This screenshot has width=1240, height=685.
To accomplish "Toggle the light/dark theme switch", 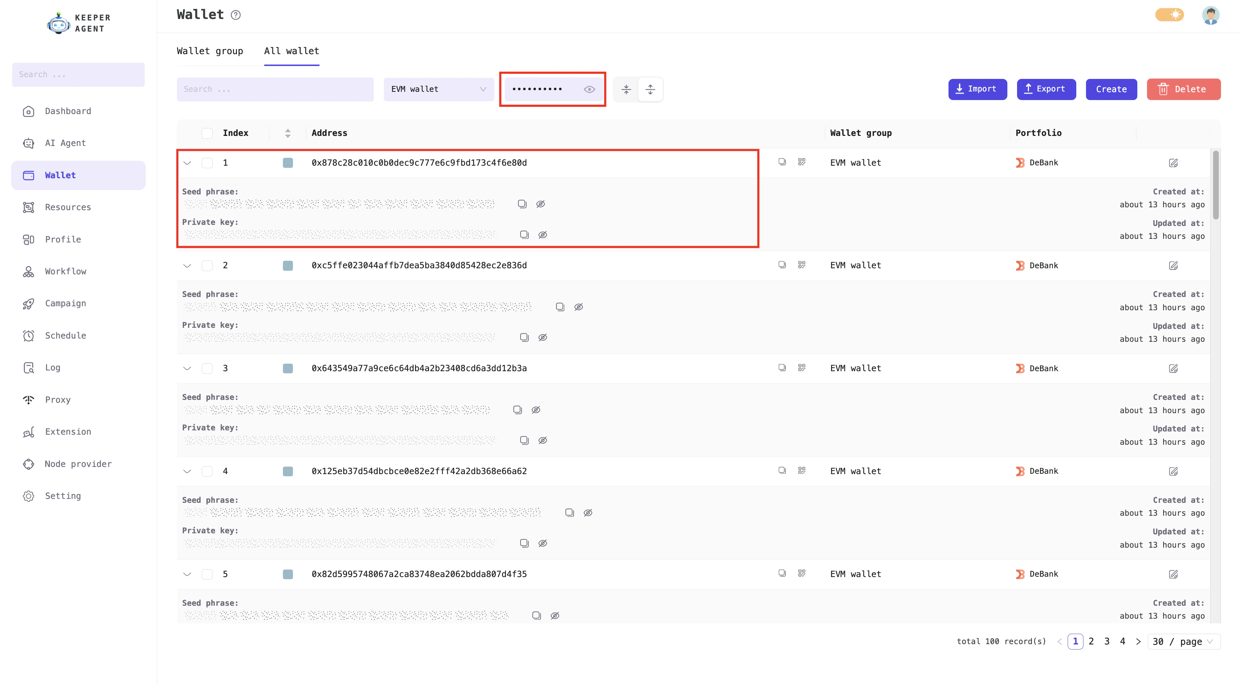I will tap(1169, 15).
